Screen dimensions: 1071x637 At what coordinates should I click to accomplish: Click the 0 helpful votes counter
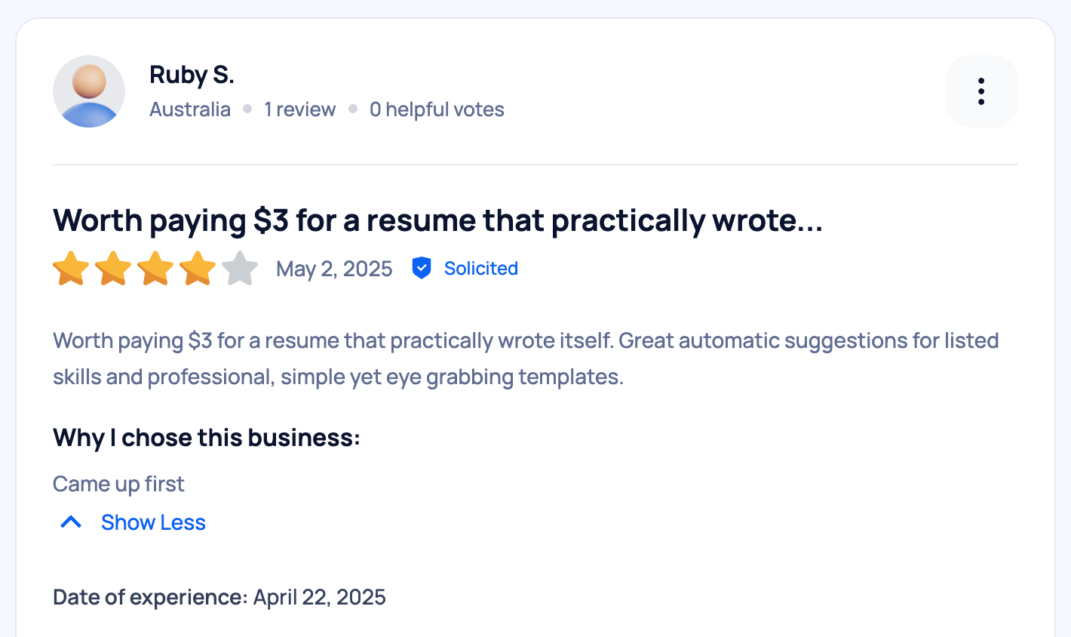tap(436, 109)
